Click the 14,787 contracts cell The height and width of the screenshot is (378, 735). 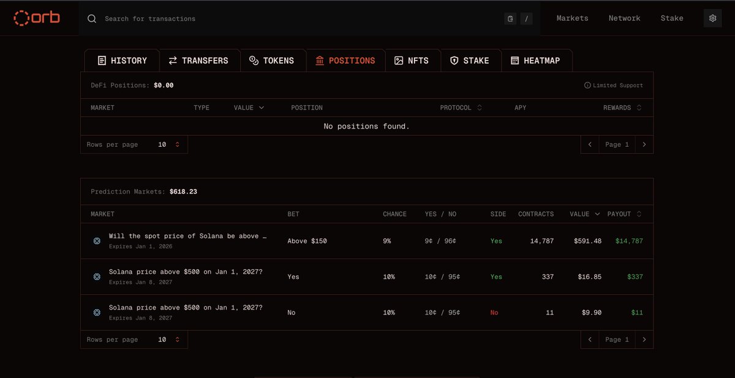(x=541, y=241)
